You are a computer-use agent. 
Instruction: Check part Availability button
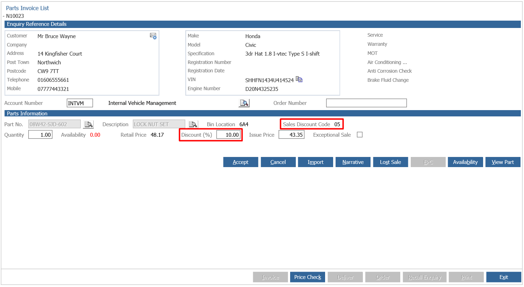(x=465, y=162)
